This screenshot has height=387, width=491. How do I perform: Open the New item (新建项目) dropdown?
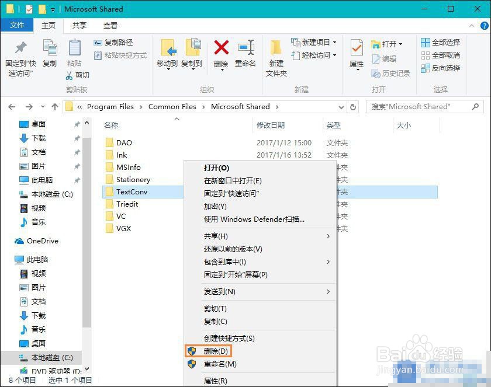pyautogui.click(x=335, y=42)
